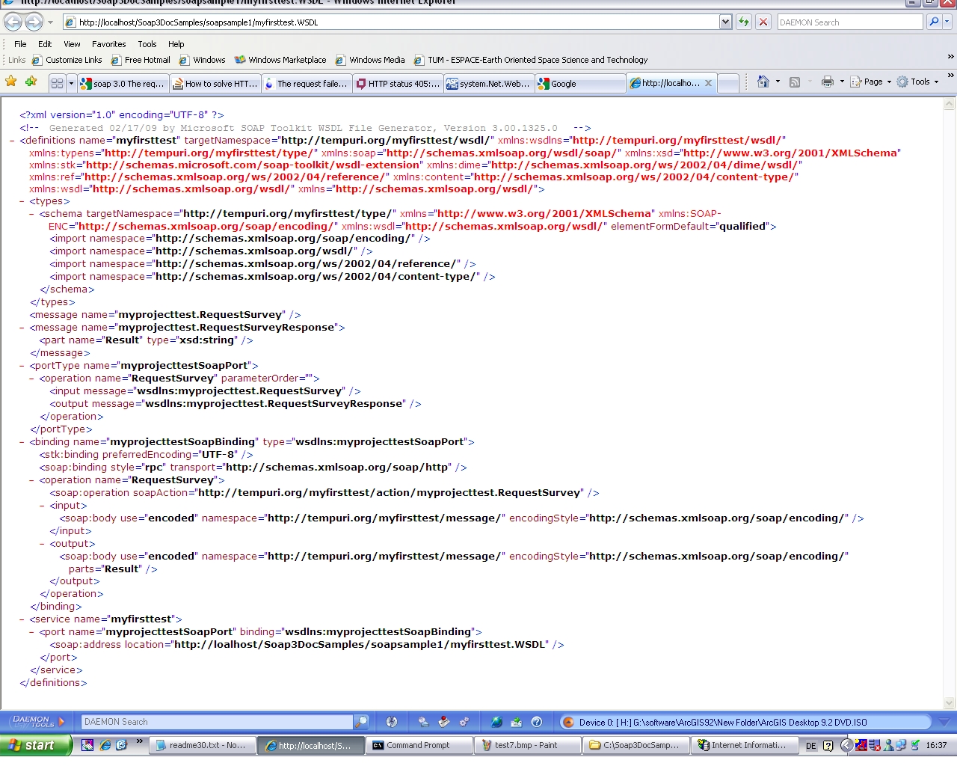Click the taskbar clock showing 16:37
957x766 pixels.
tap(936, 745)
